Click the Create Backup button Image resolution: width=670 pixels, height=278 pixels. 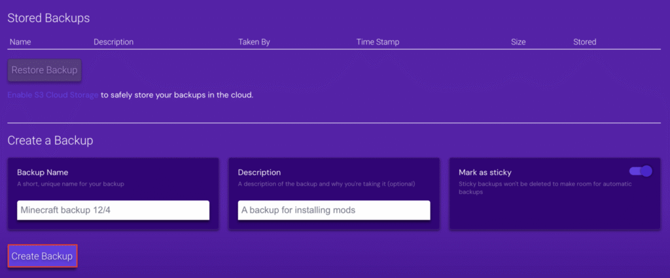(x=43, y=256)
